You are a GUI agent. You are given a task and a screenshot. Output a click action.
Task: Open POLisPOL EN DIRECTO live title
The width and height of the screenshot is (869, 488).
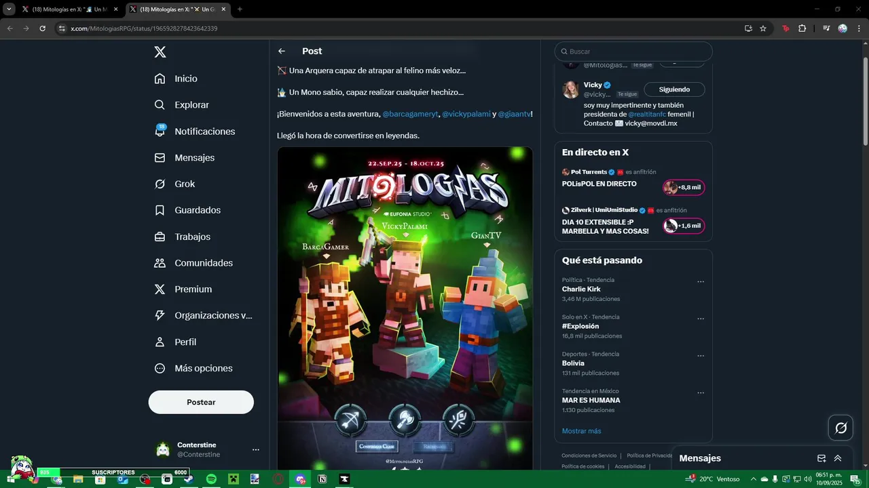[599, 184]
